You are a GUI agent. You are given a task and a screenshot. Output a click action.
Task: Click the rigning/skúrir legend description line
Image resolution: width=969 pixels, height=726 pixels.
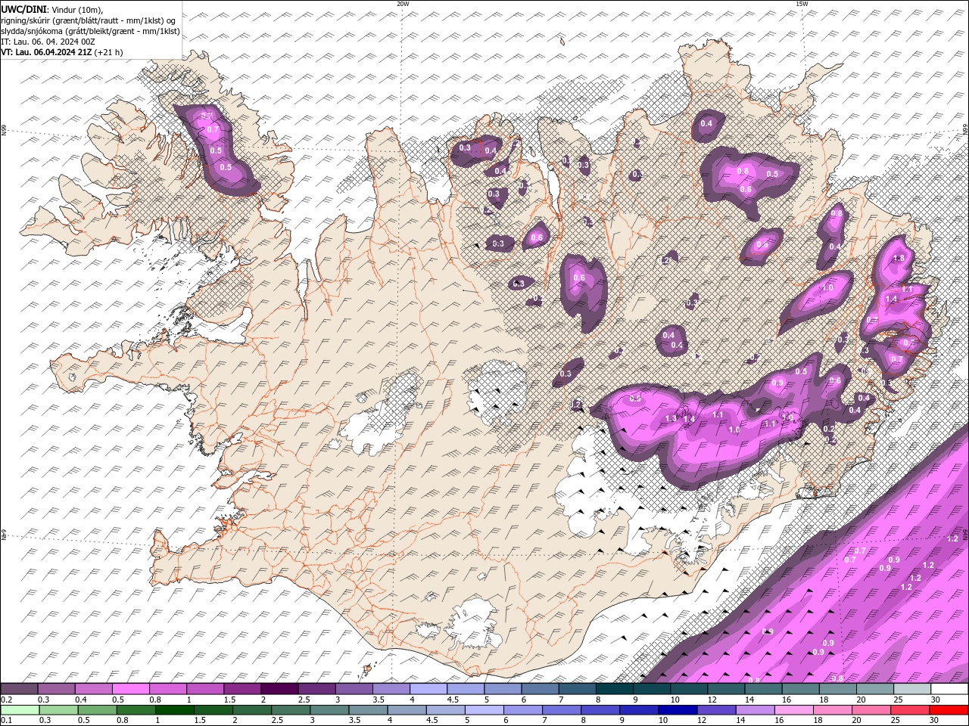click(88, 20)
